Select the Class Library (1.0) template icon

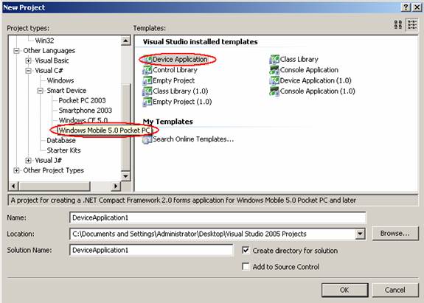coord(147,91)
